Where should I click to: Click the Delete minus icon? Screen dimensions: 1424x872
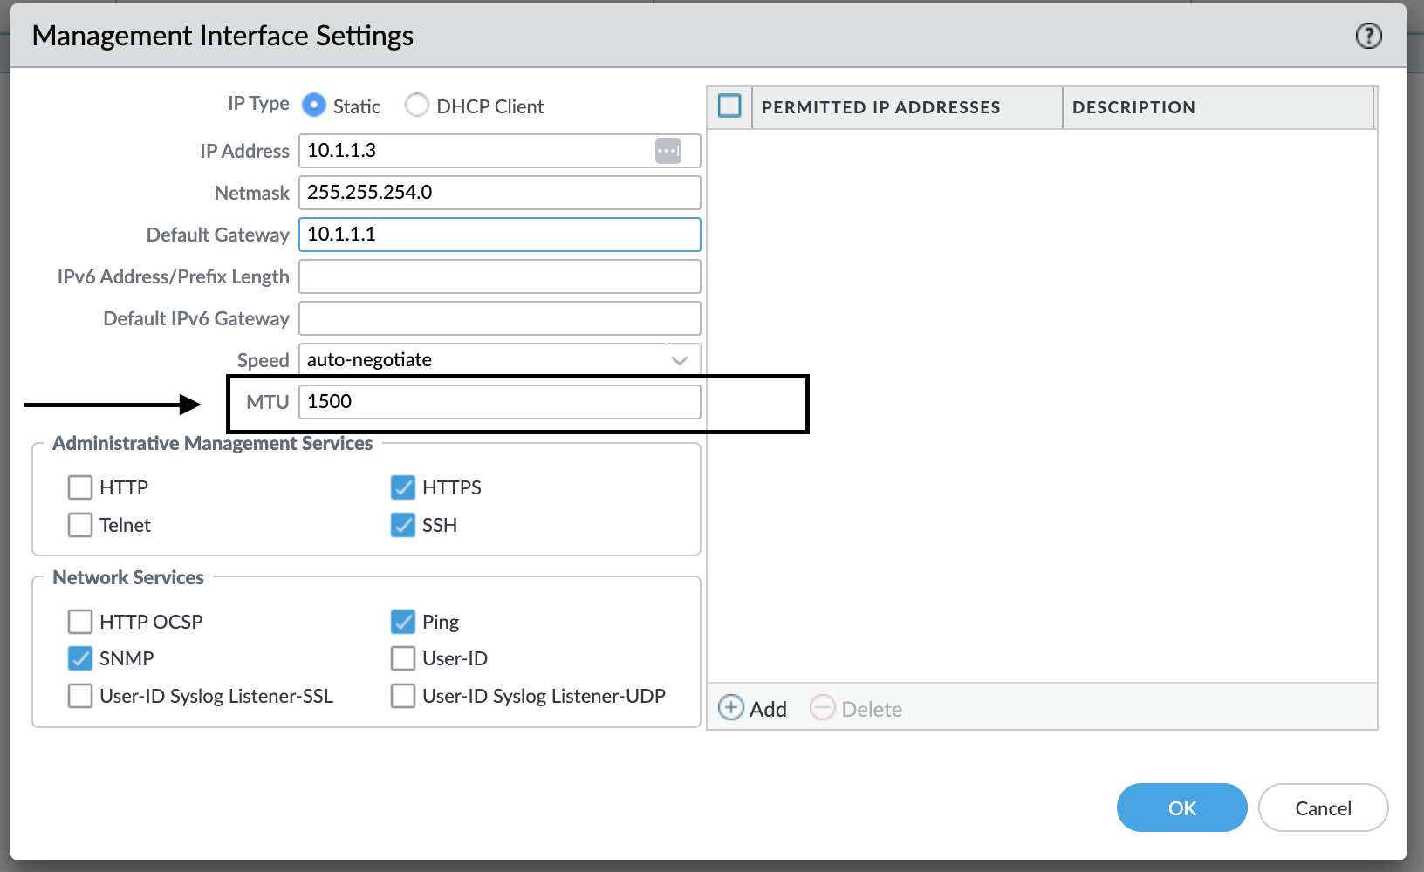coord(822,708)
